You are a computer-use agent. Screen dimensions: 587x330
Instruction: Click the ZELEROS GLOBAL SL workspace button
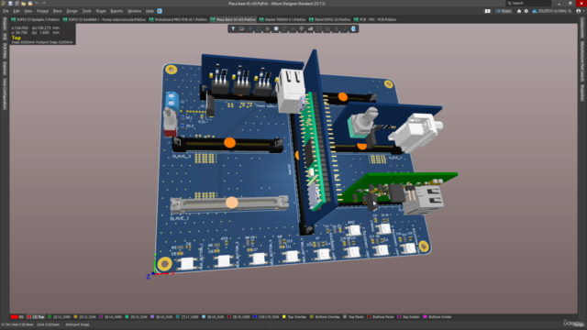(x=552, y=11)
